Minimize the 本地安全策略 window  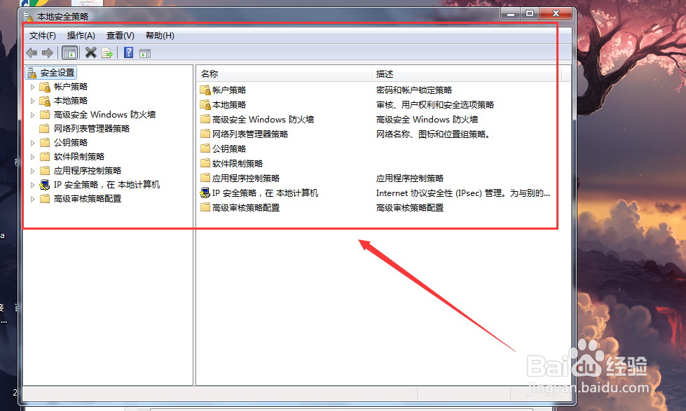[x=510, y=14]
